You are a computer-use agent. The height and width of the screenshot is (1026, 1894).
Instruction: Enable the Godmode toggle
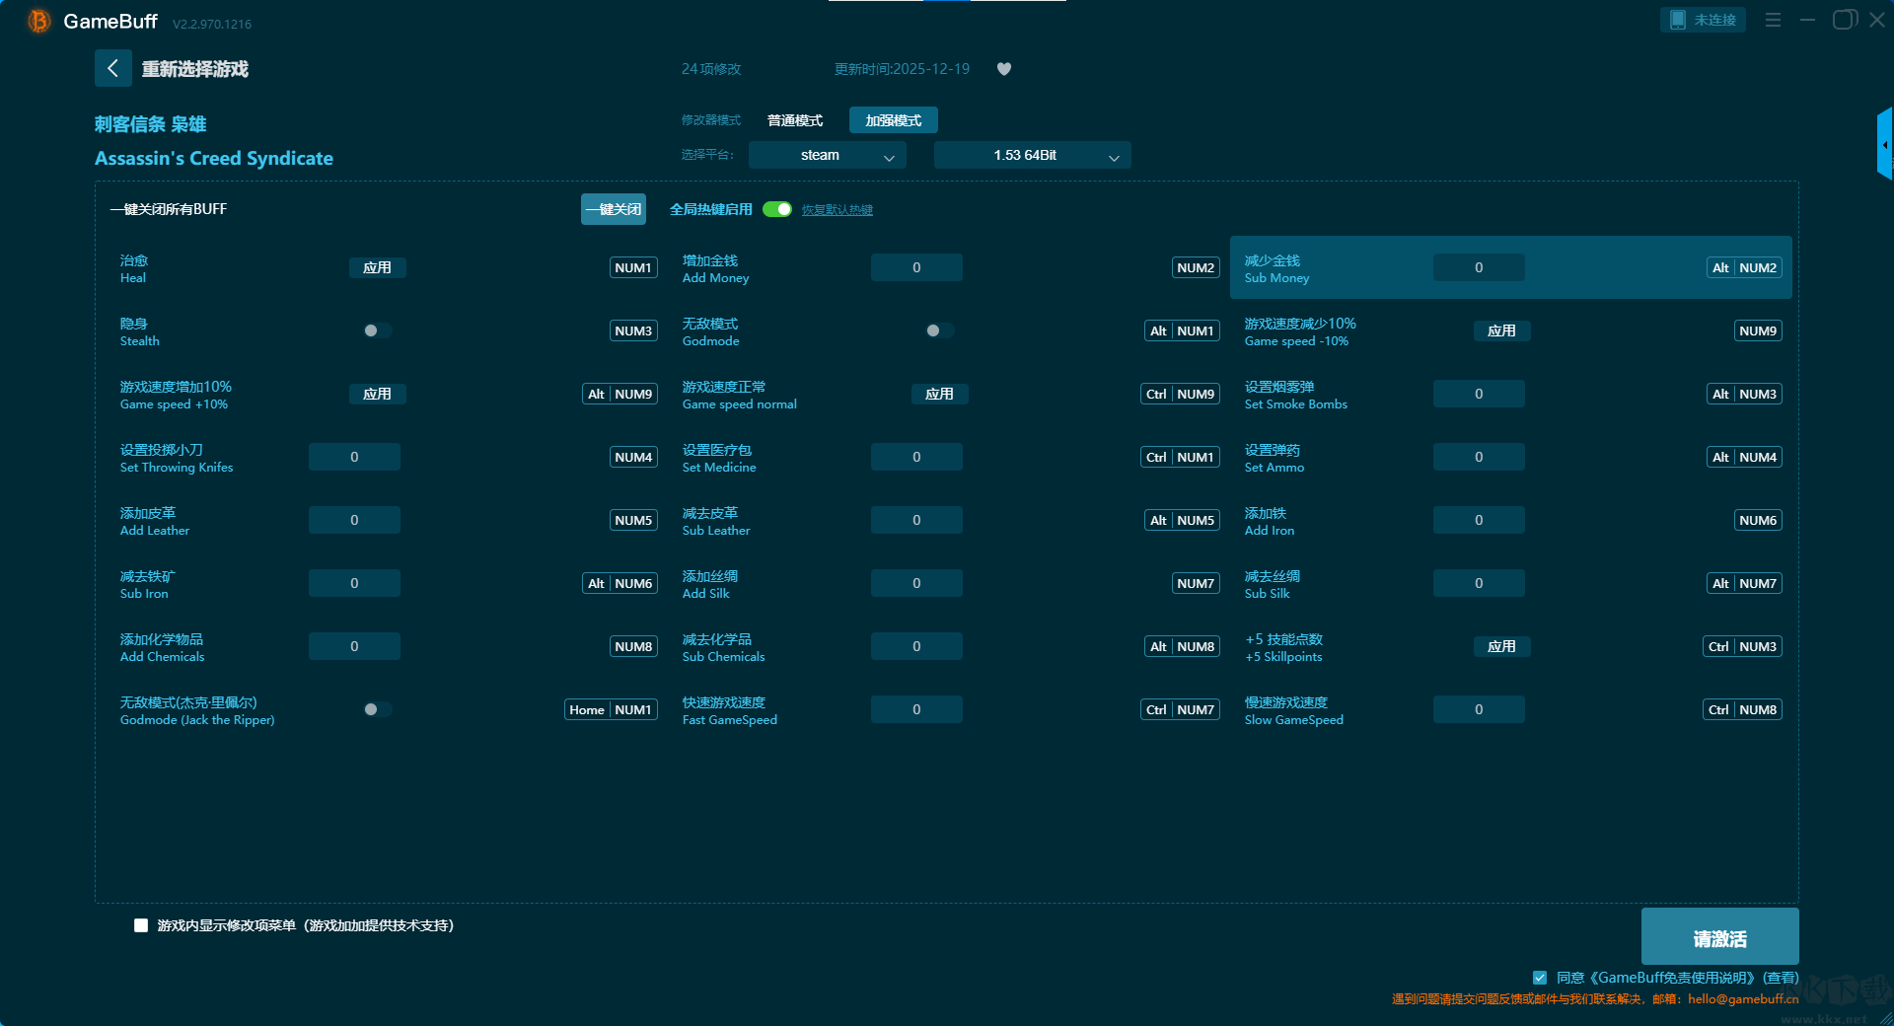pyautogui.click(x=939, y=330)
